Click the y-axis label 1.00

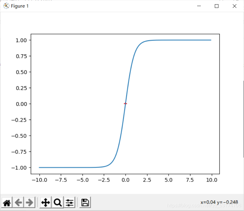pos(21,40)
